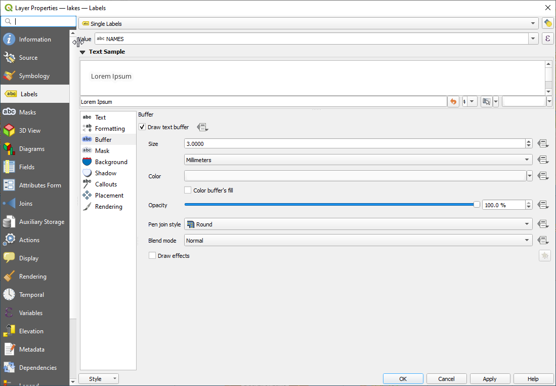Image resolution: width=556 pixels, height=386 pixels.
Task: Click data-defined override for Blend mode
Action: click(543, 241)
